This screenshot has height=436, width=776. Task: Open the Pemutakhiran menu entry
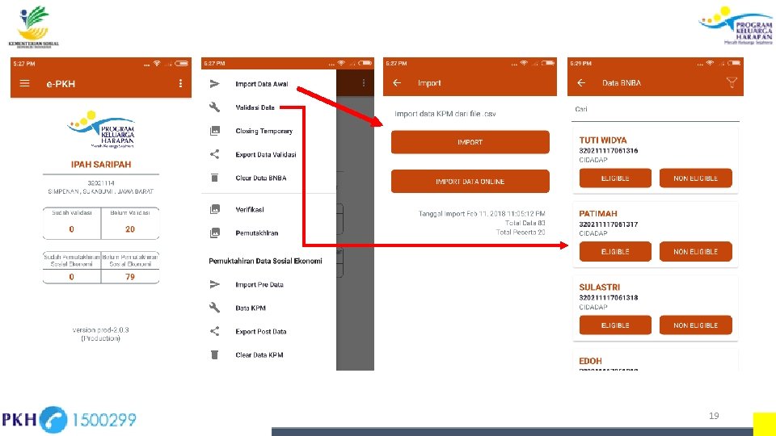point(256,233)
